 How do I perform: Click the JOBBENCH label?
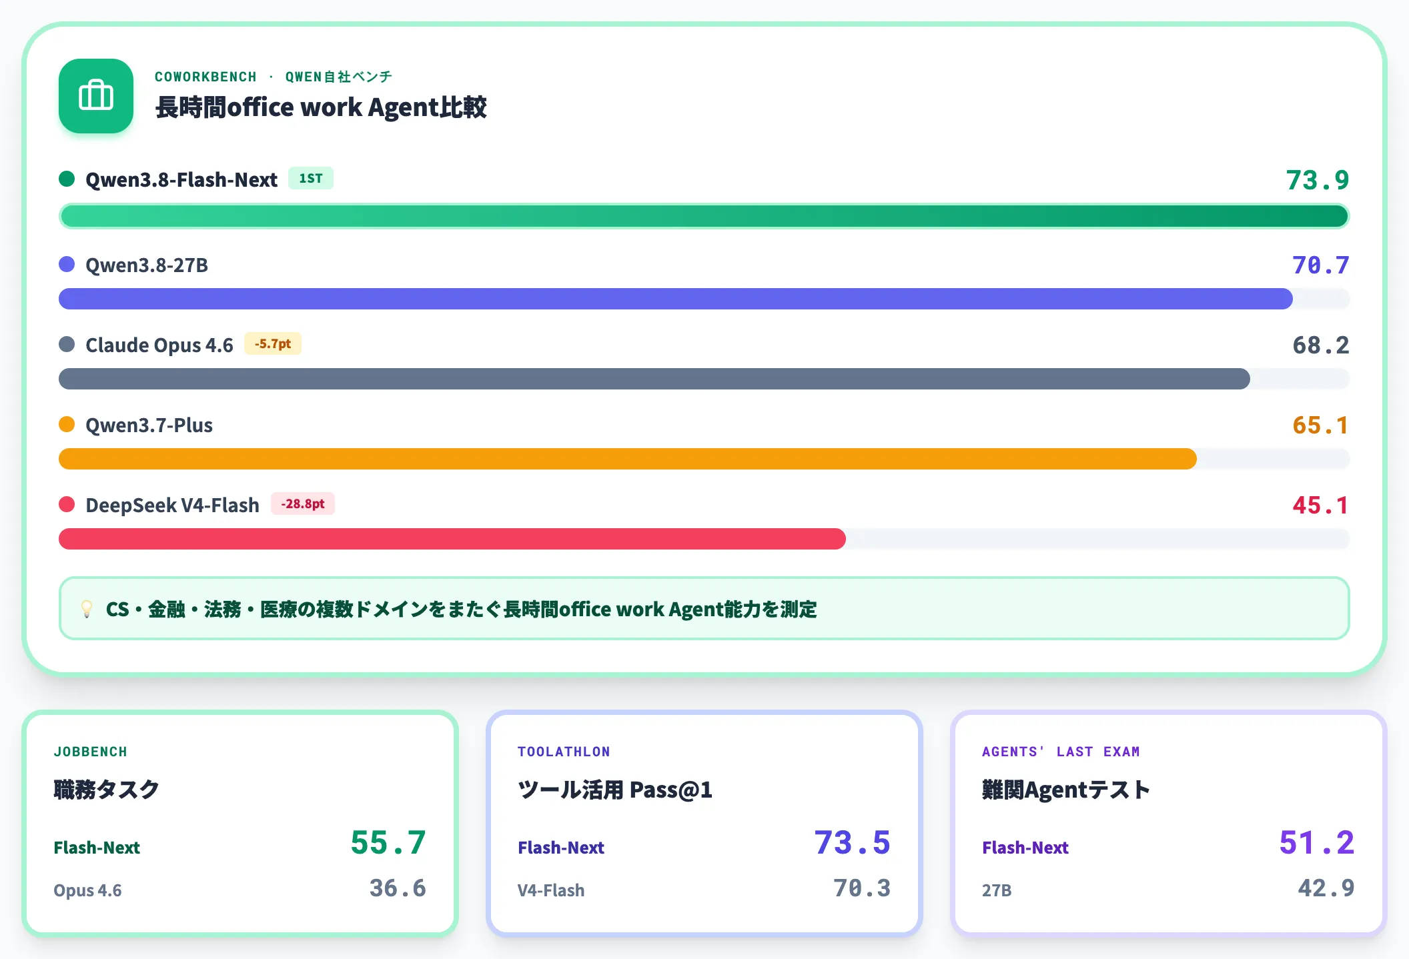pyautogui.click(x=90, y=752)
